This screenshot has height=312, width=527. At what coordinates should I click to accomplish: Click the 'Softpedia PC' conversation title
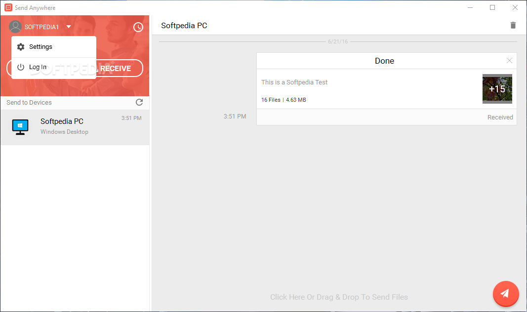(184, 26)
